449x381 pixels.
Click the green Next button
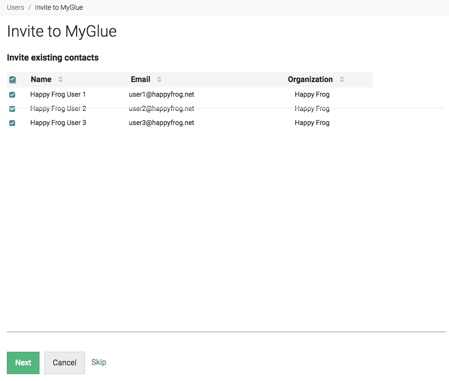tap(23, 362)
